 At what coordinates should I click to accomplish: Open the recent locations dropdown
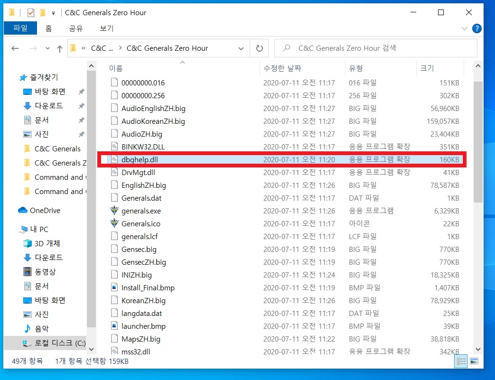click(x=47, y=48)
